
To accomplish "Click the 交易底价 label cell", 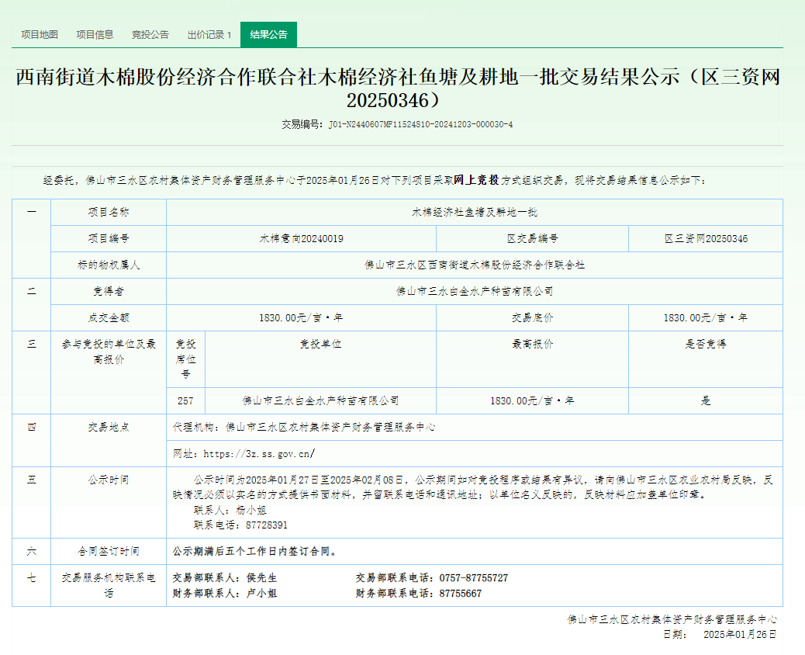I will pyautogui.click(x=532, y=317).
